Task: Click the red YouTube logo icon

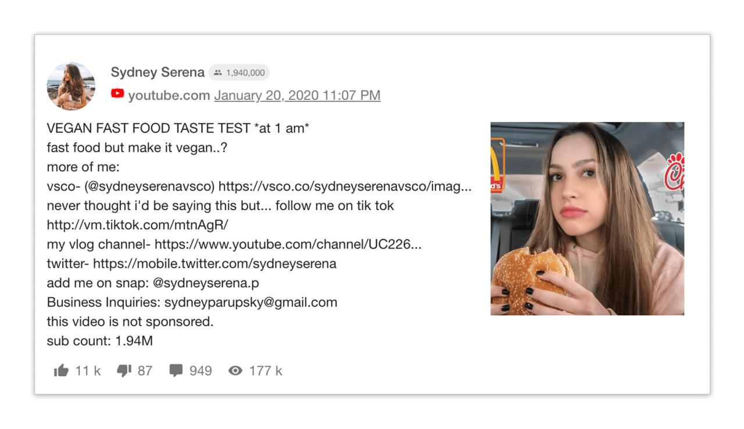Action: pos(117,93)
